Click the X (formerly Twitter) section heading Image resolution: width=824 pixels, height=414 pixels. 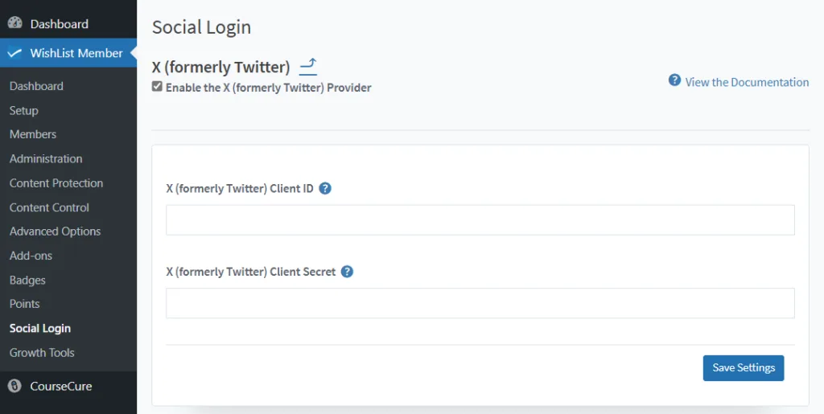(x=220, y=68)
